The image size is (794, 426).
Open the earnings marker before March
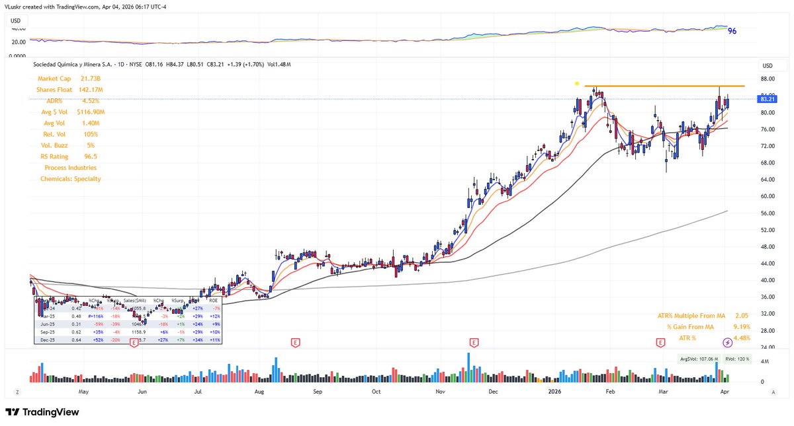[x=660, y=342]
